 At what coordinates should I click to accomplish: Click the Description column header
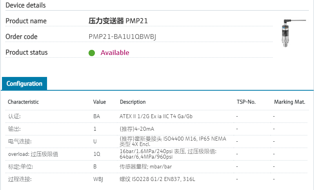(133, 102)
